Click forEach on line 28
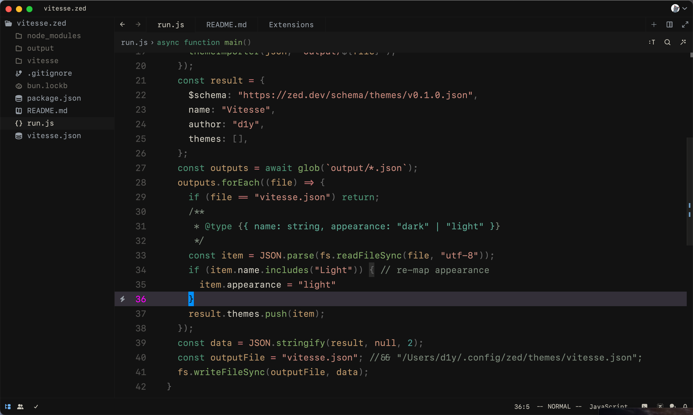Screen dimensions: 693x415 240,183
